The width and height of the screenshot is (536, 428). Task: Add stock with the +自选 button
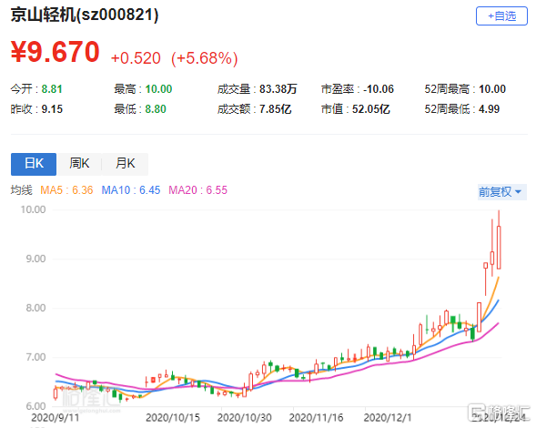click(x=501, y=15)
